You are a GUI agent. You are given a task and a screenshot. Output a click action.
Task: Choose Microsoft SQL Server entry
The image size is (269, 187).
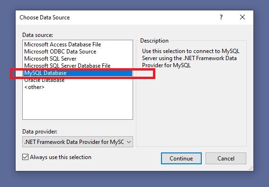pyautogui.click(x=50, y=59)
